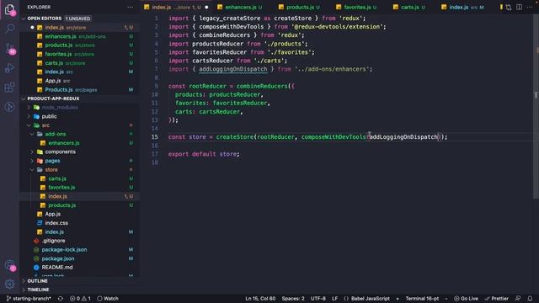Open the Source Control view
Viewport: 539px width, 303px height.
tap(9, 48)
